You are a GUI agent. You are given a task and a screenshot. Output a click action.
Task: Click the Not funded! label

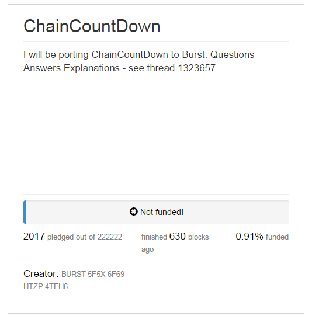pos(162,212)
